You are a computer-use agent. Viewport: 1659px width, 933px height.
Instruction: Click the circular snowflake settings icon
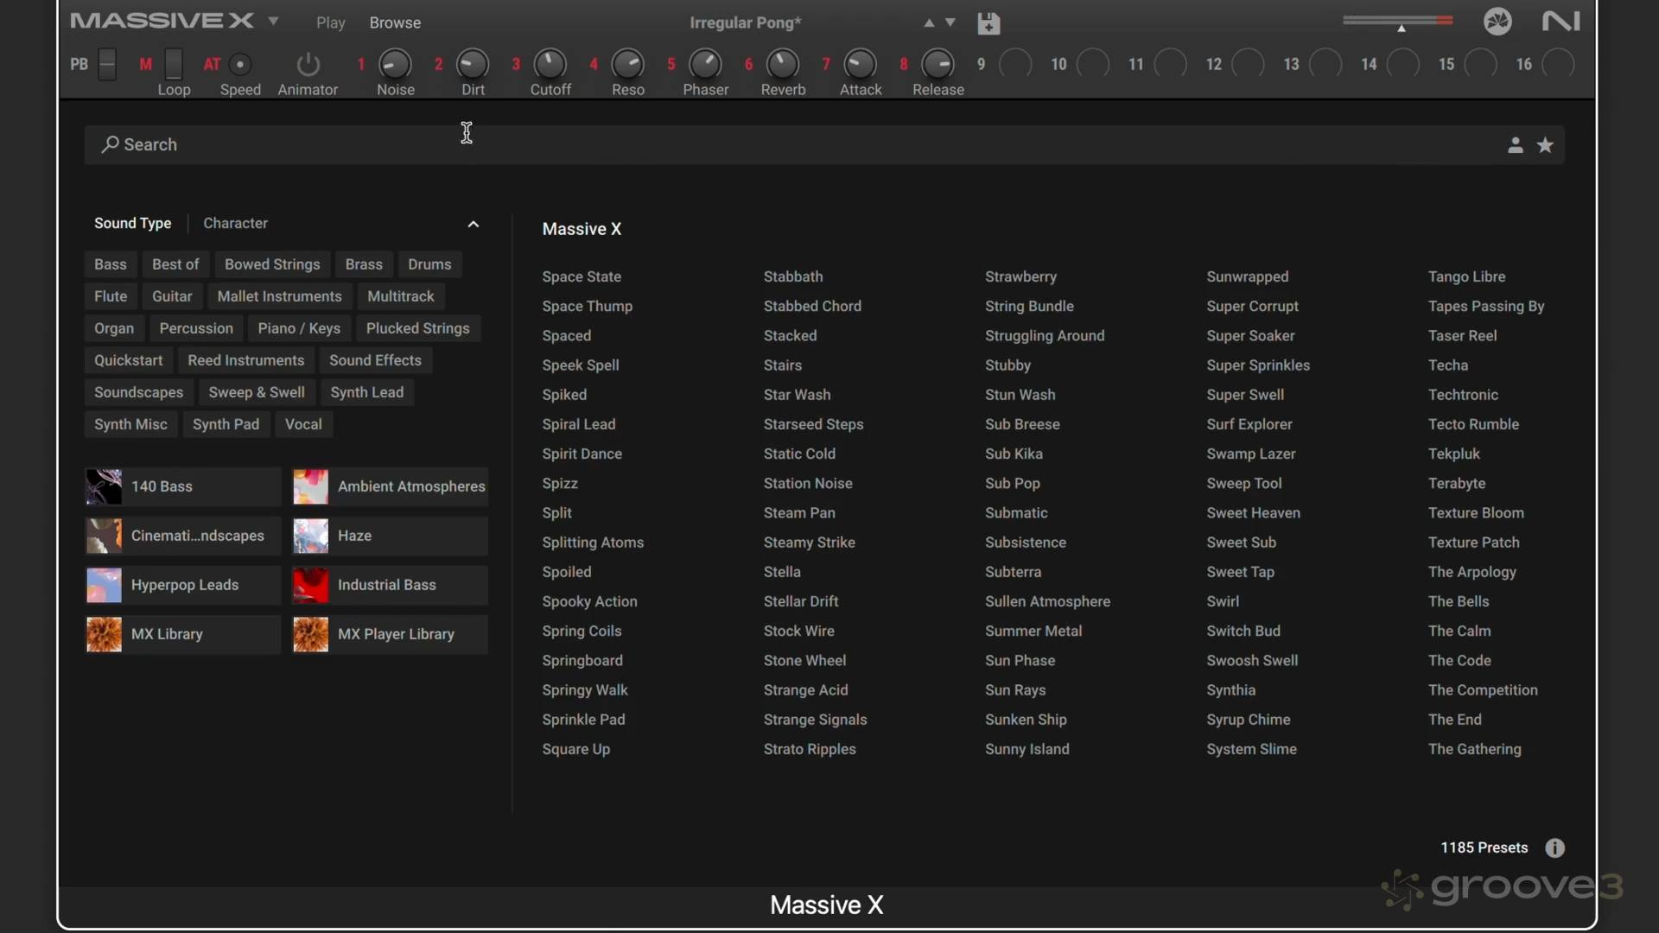click(1497, 22)
